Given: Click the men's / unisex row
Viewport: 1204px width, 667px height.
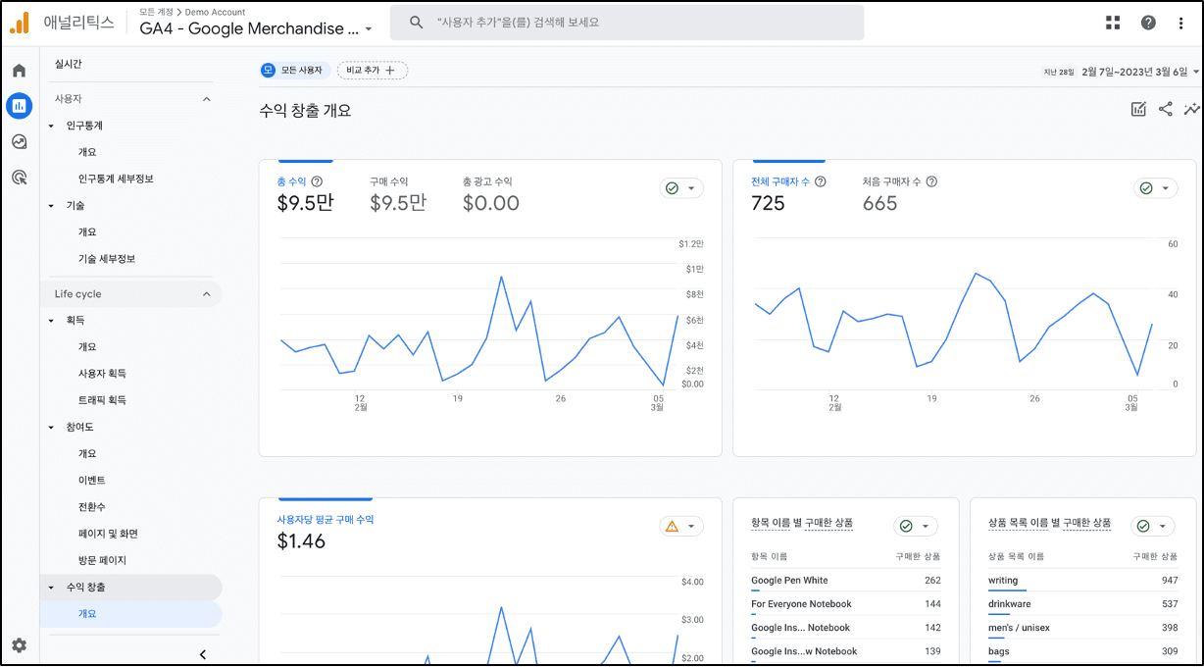Looking at the screenshot, I should point(1083,628).
